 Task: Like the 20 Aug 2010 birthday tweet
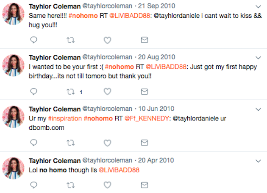(x=108, y=92)
